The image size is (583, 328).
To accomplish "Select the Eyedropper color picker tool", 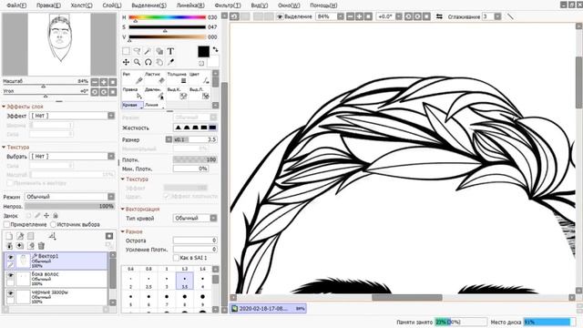I will (170, 62).
